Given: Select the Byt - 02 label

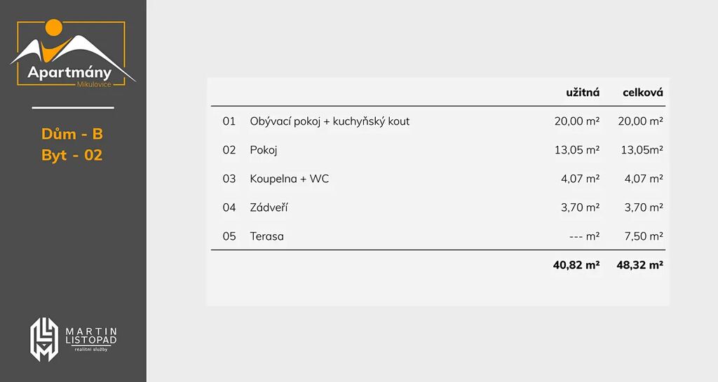Looking at the screenshot, I should [72, 155].
